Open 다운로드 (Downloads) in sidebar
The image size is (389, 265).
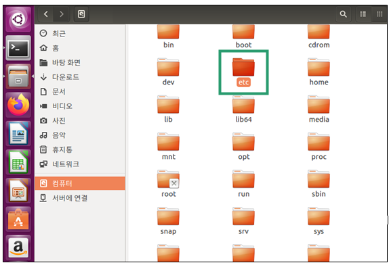80,77
